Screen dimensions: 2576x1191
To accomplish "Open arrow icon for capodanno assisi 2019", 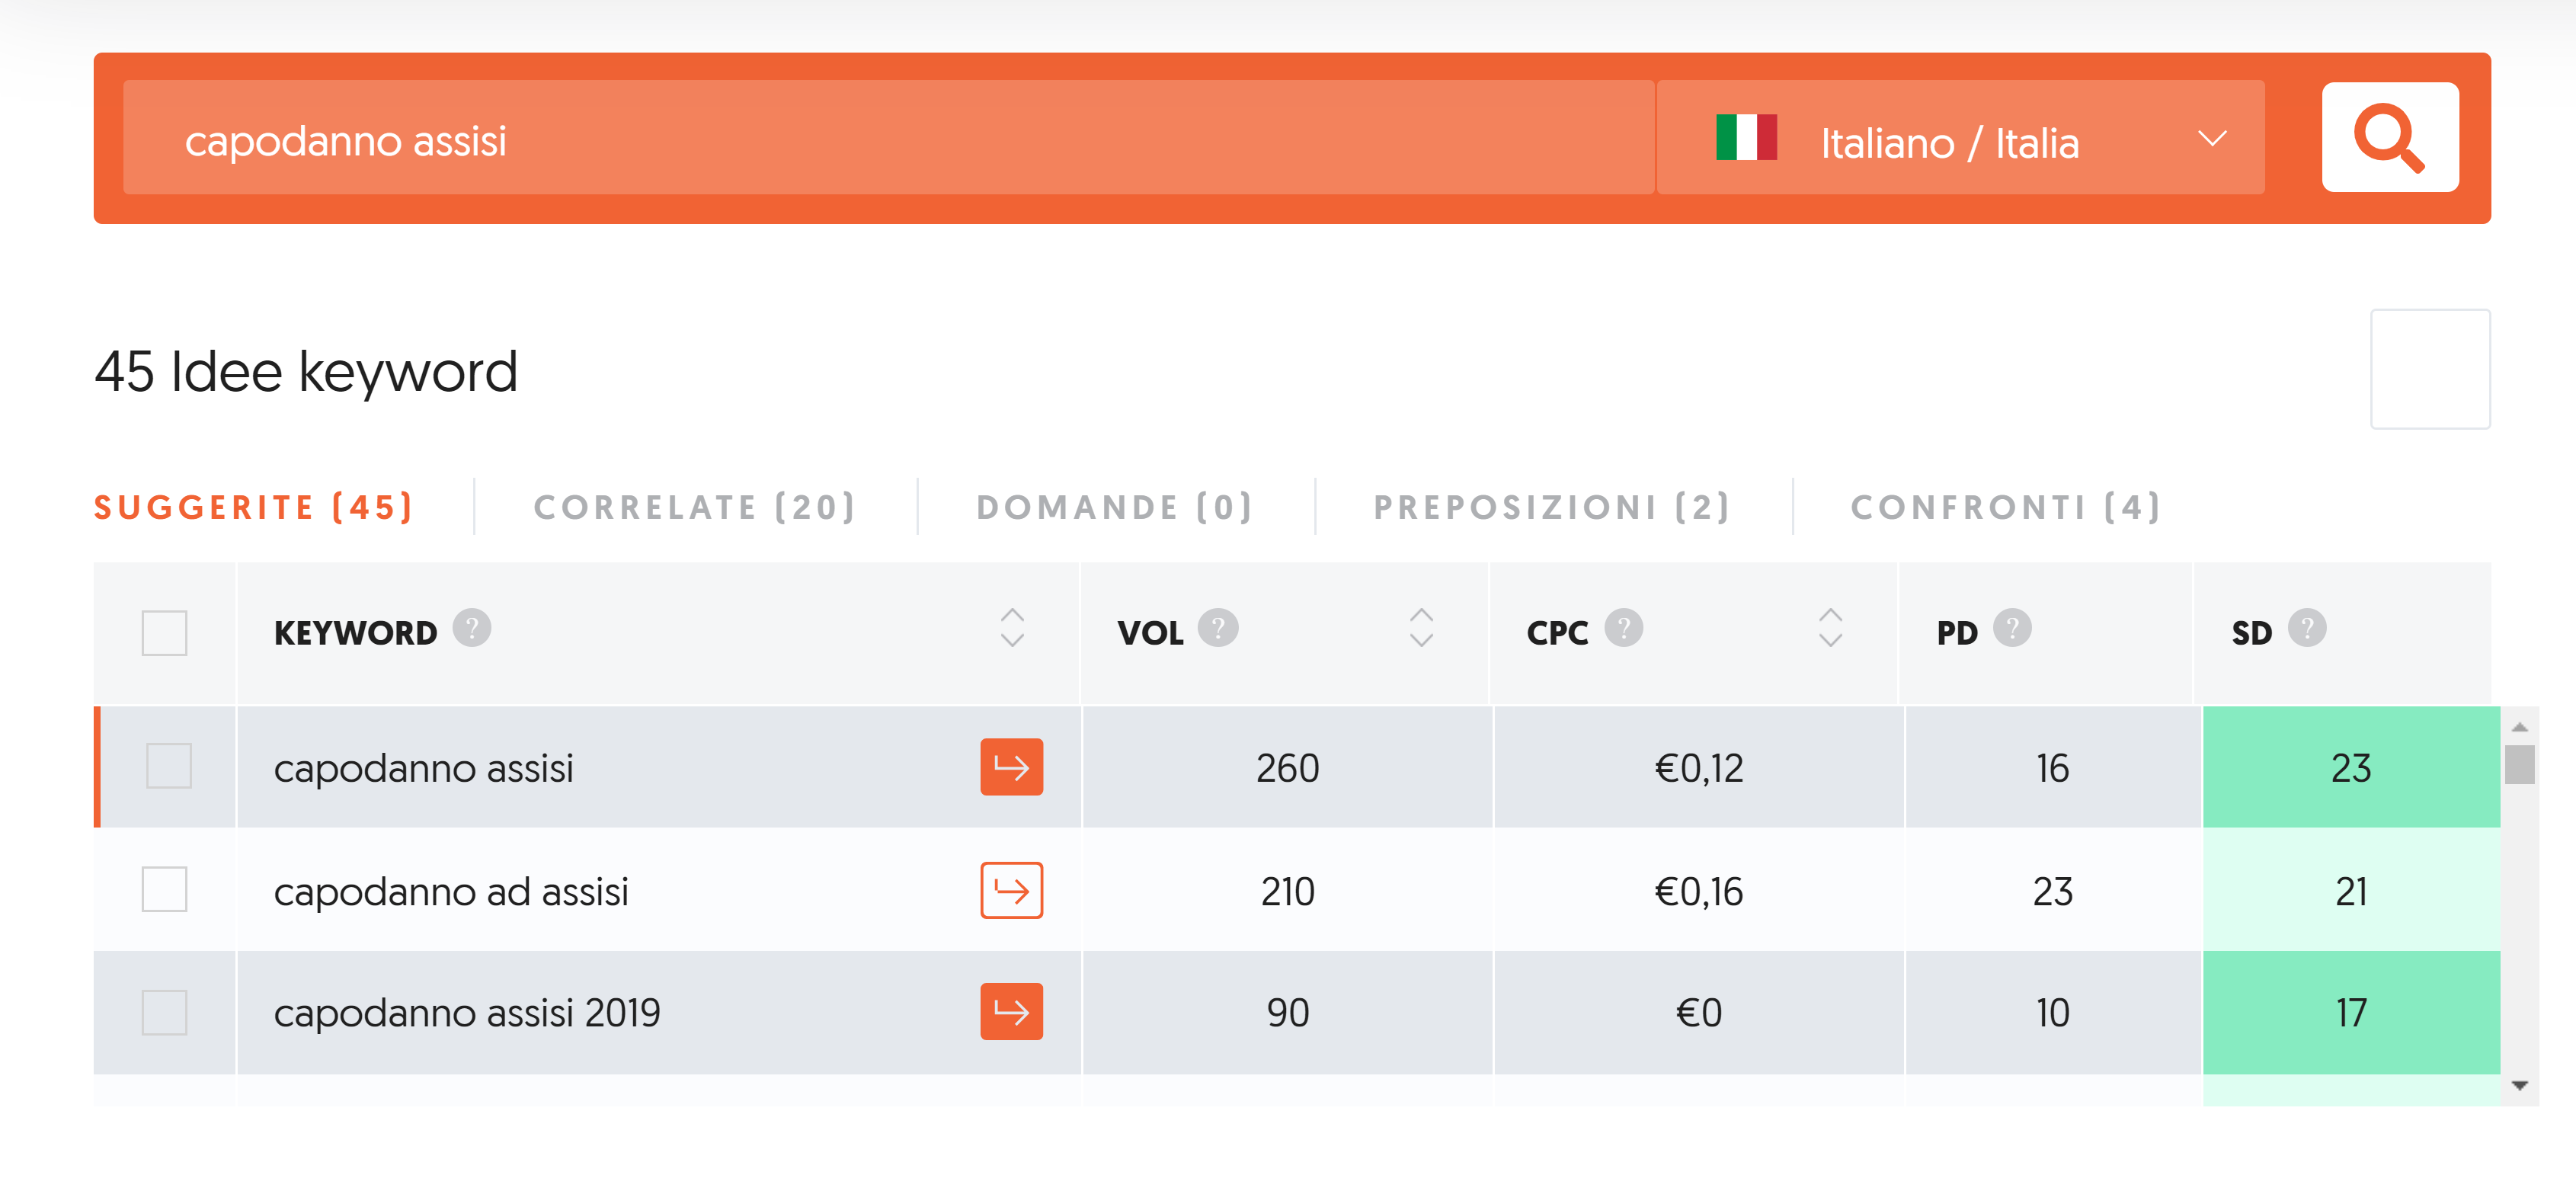I will tap(1011, 1012).
